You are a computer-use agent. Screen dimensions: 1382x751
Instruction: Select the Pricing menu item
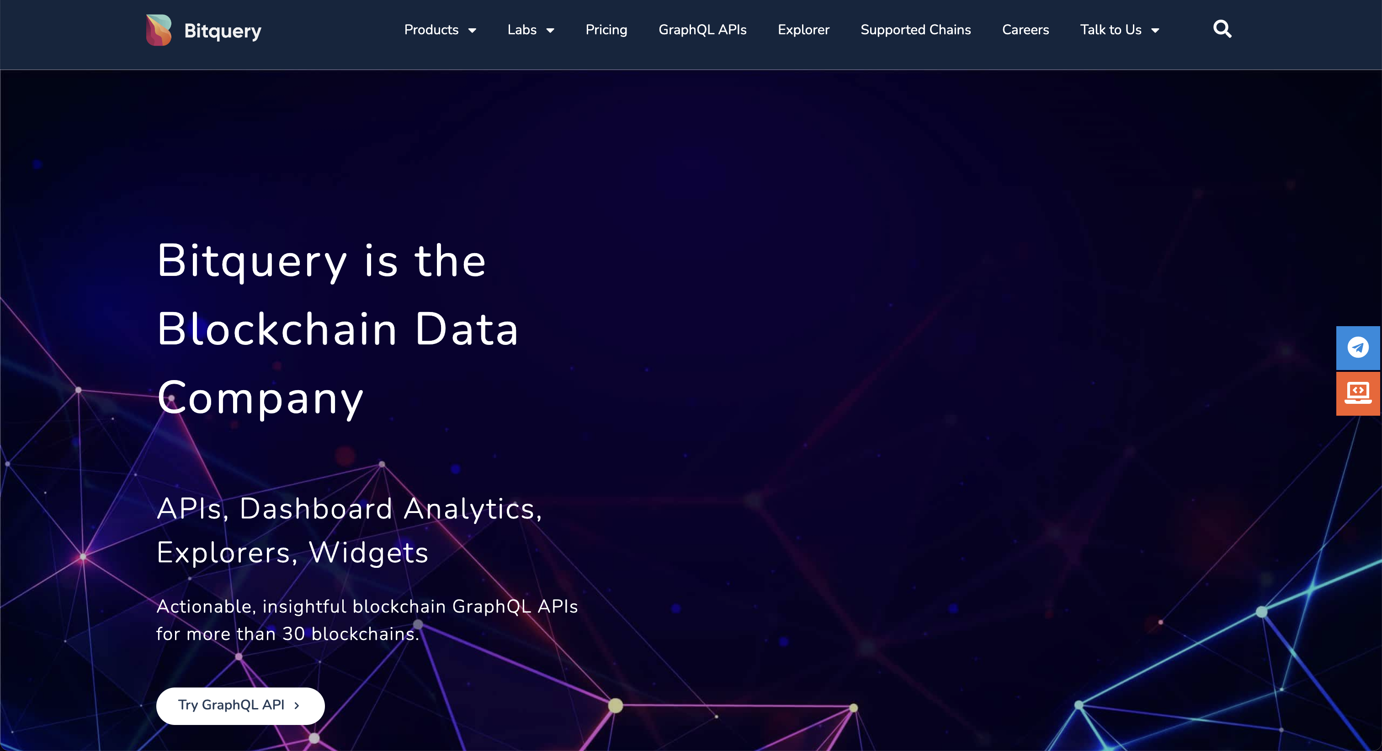coord(606,31)
